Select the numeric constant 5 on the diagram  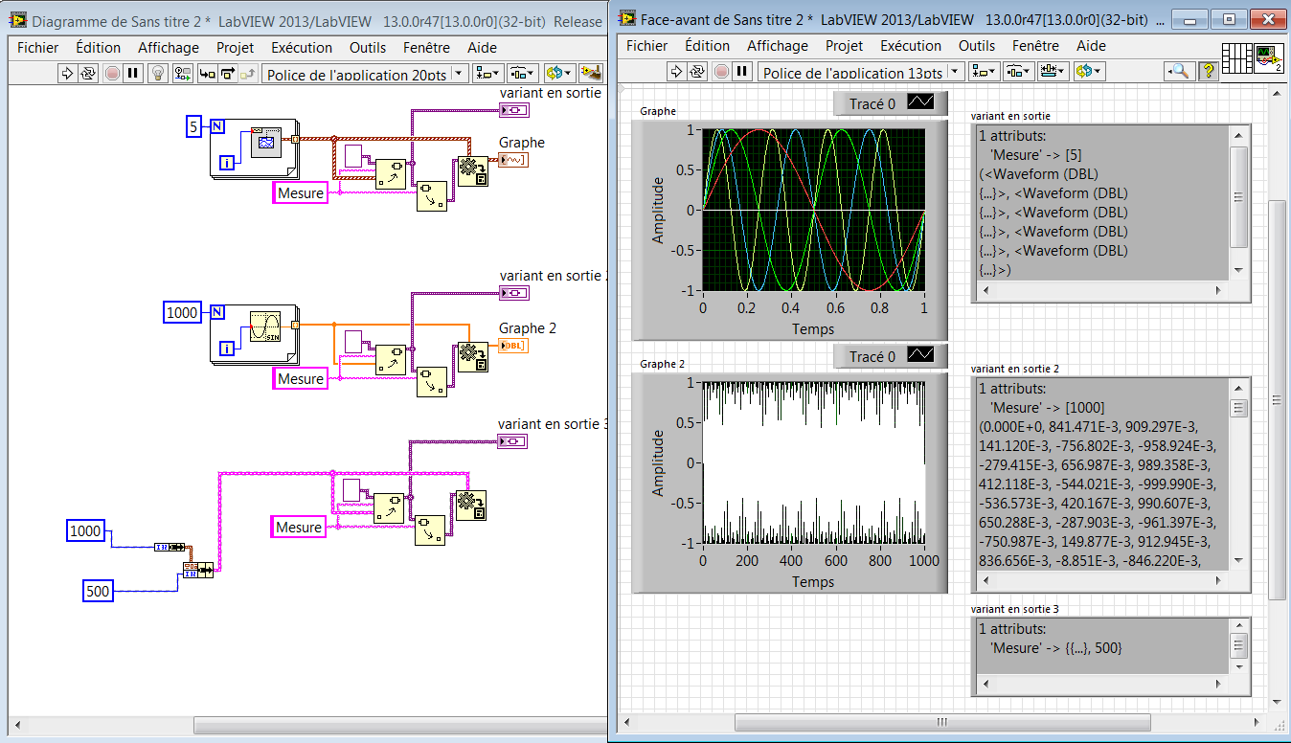click(x=193, y=125)
